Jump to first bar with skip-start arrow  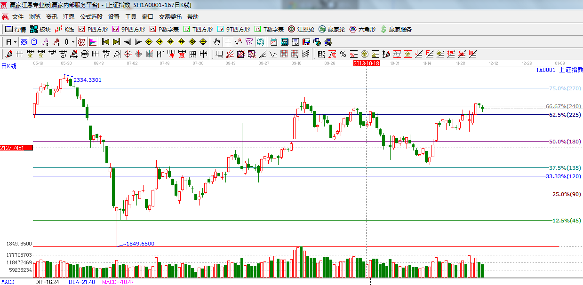tap(105, 42)
